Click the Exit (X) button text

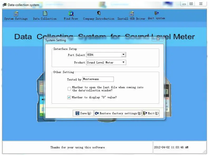153,113
